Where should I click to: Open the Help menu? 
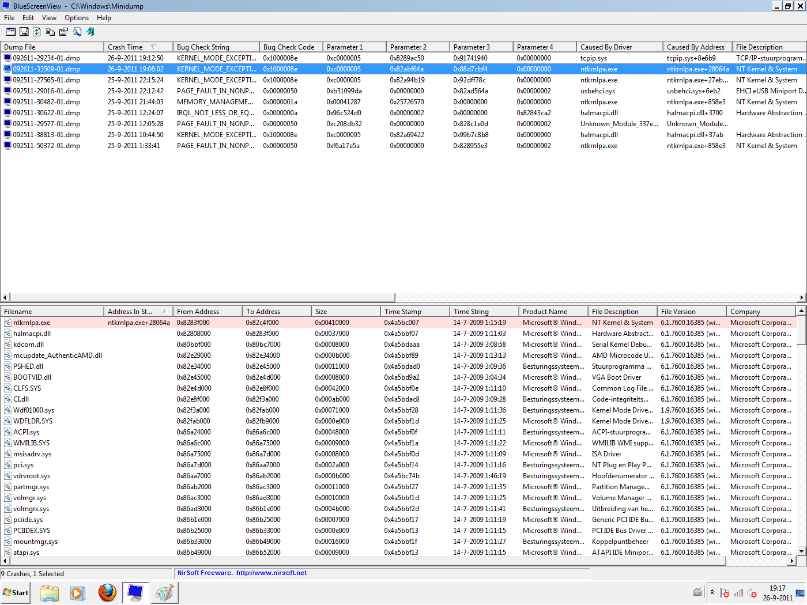click(x=104, y=18)
